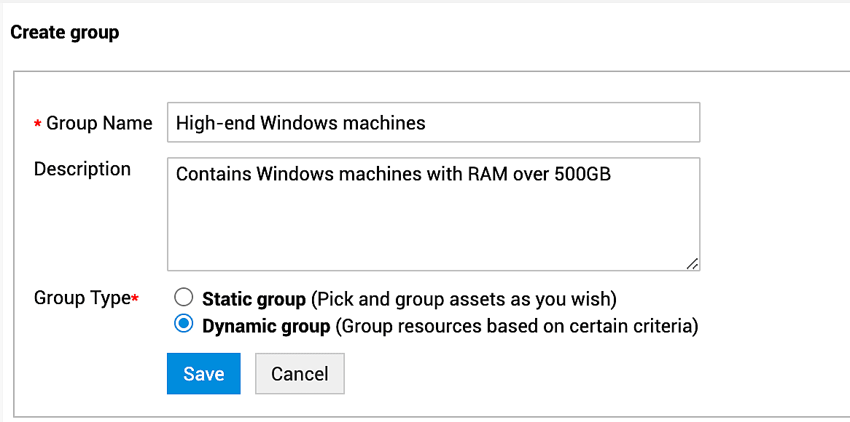Screen dimensions: 850x422
Task: Click the 'Create group' heading
Action: [65, 33]
